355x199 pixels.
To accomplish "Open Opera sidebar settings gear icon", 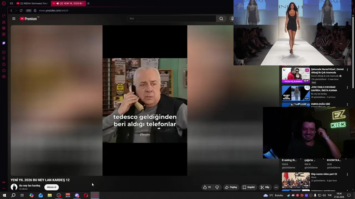I will click(x=4, y=77).
